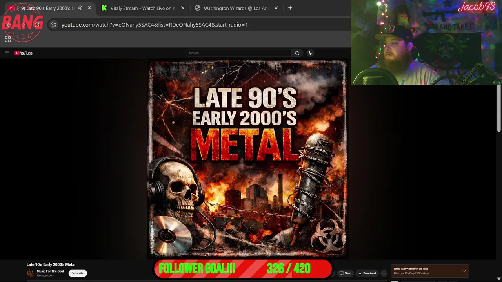This screenshot has height=282, width=502.
Task: Close the Washington Wizards tab
Action: [x=276, y=8]
